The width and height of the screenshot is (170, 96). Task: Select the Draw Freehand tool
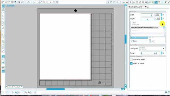pos(3,31)
